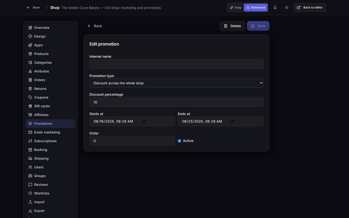This screenshot has height=218, width=349.
Task: Open Groups in the sidebar
Action: [50, 176]
